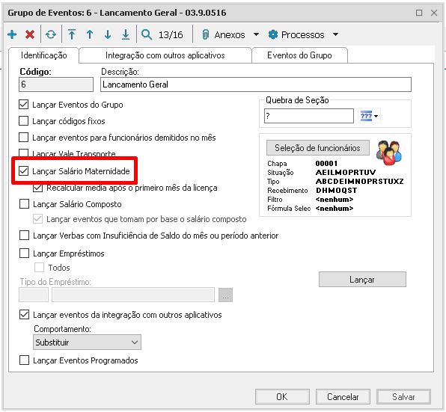Viewport: 446px width, 412px height.
Task: Click the Anexos paperclip icon
Action: pyautogui.click(x=205, y=34)
